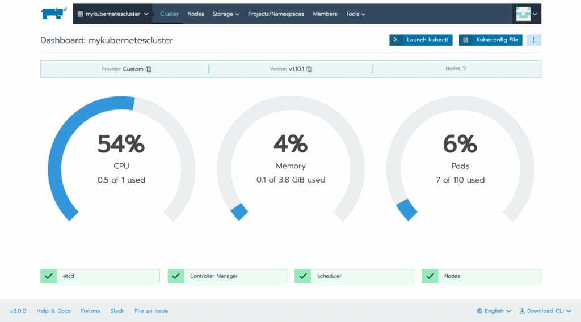Go to the Members tab

pos(325,14)
